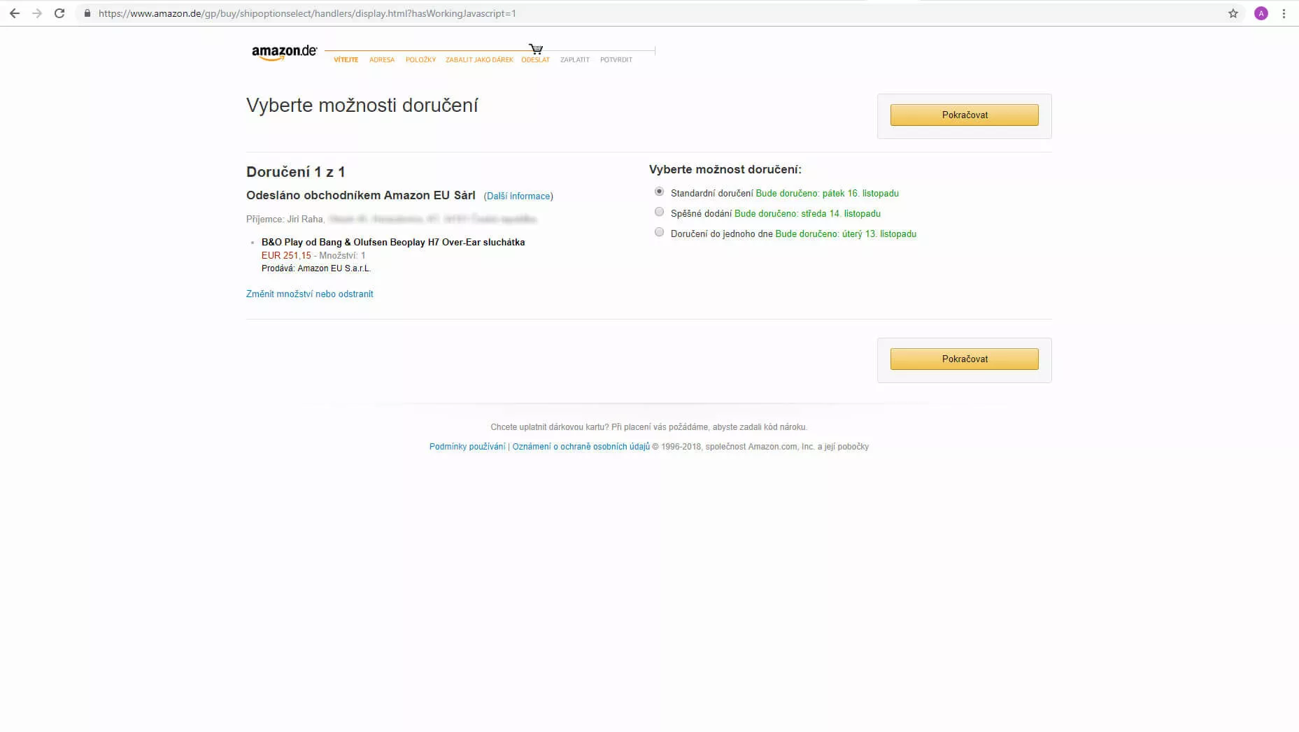This screenshot has width=1299, height=732.
Task: Open Podmínky používání link
Action: [x=467, y=447]
